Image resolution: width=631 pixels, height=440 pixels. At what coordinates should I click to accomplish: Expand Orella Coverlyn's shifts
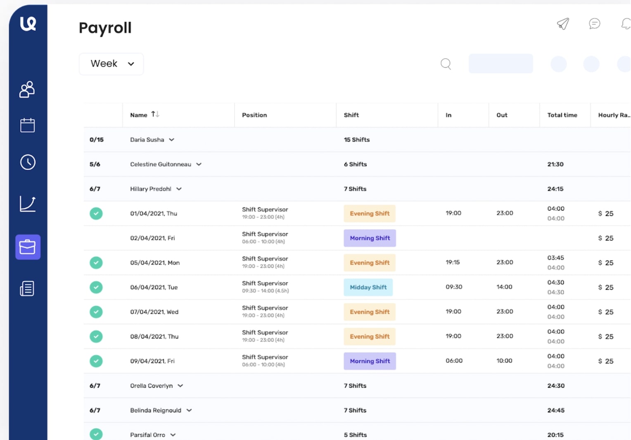coord(180,386)
